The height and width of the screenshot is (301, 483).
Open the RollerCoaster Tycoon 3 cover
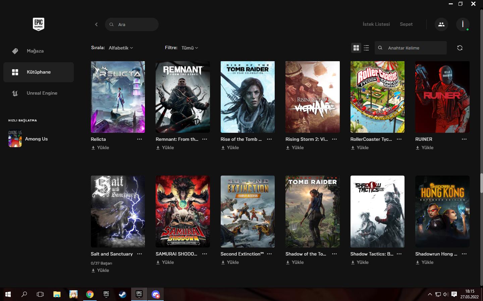pos(377,97)
